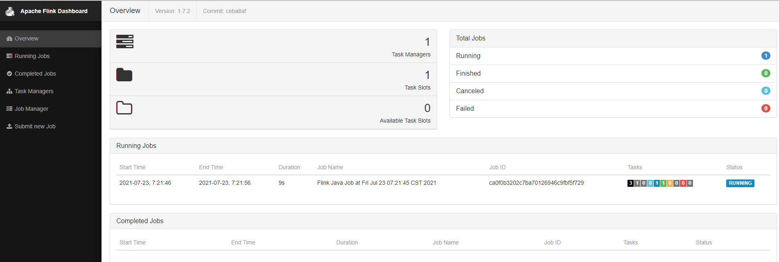
Task: Click the filled folder Task Slots icon
Action: [124, 75]
